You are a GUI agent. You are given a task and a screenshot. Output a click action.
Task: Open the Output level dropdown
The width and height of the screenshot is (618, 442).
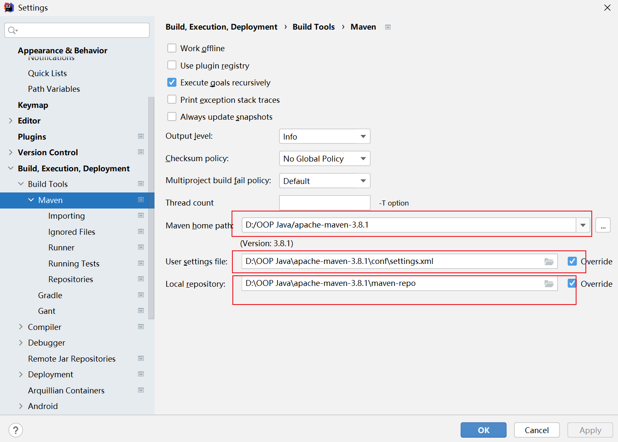(x=325, y=137)
